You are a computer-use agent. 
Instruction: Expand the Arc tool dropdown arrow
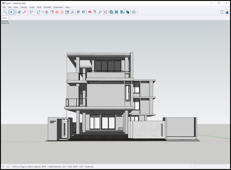(35, 12)
